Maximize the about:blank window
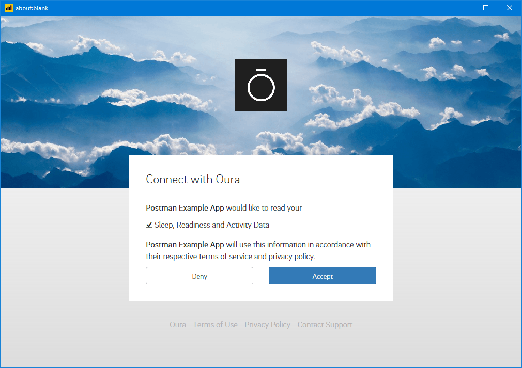This screenshot has width=522, height=368. pos(486,8)
